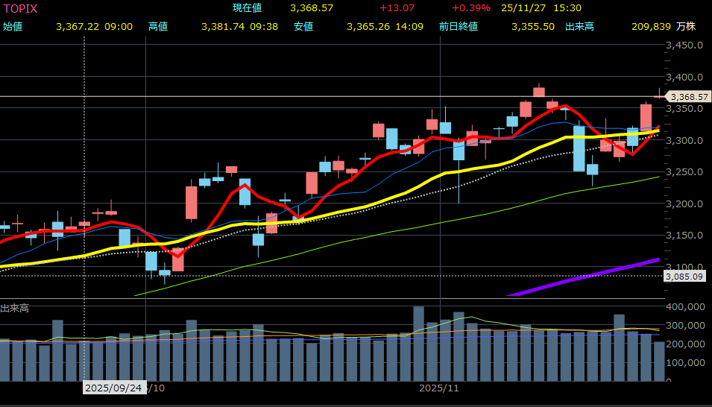Select the previous close value 3,355.50
The height and width of the screenshot is (407, 712).
(532, 27)
